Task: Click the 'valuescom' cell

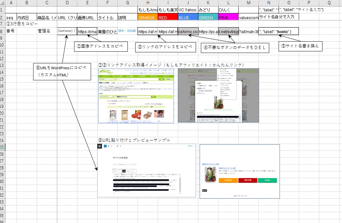Action: pyautogui.click(x=248, y=18)
